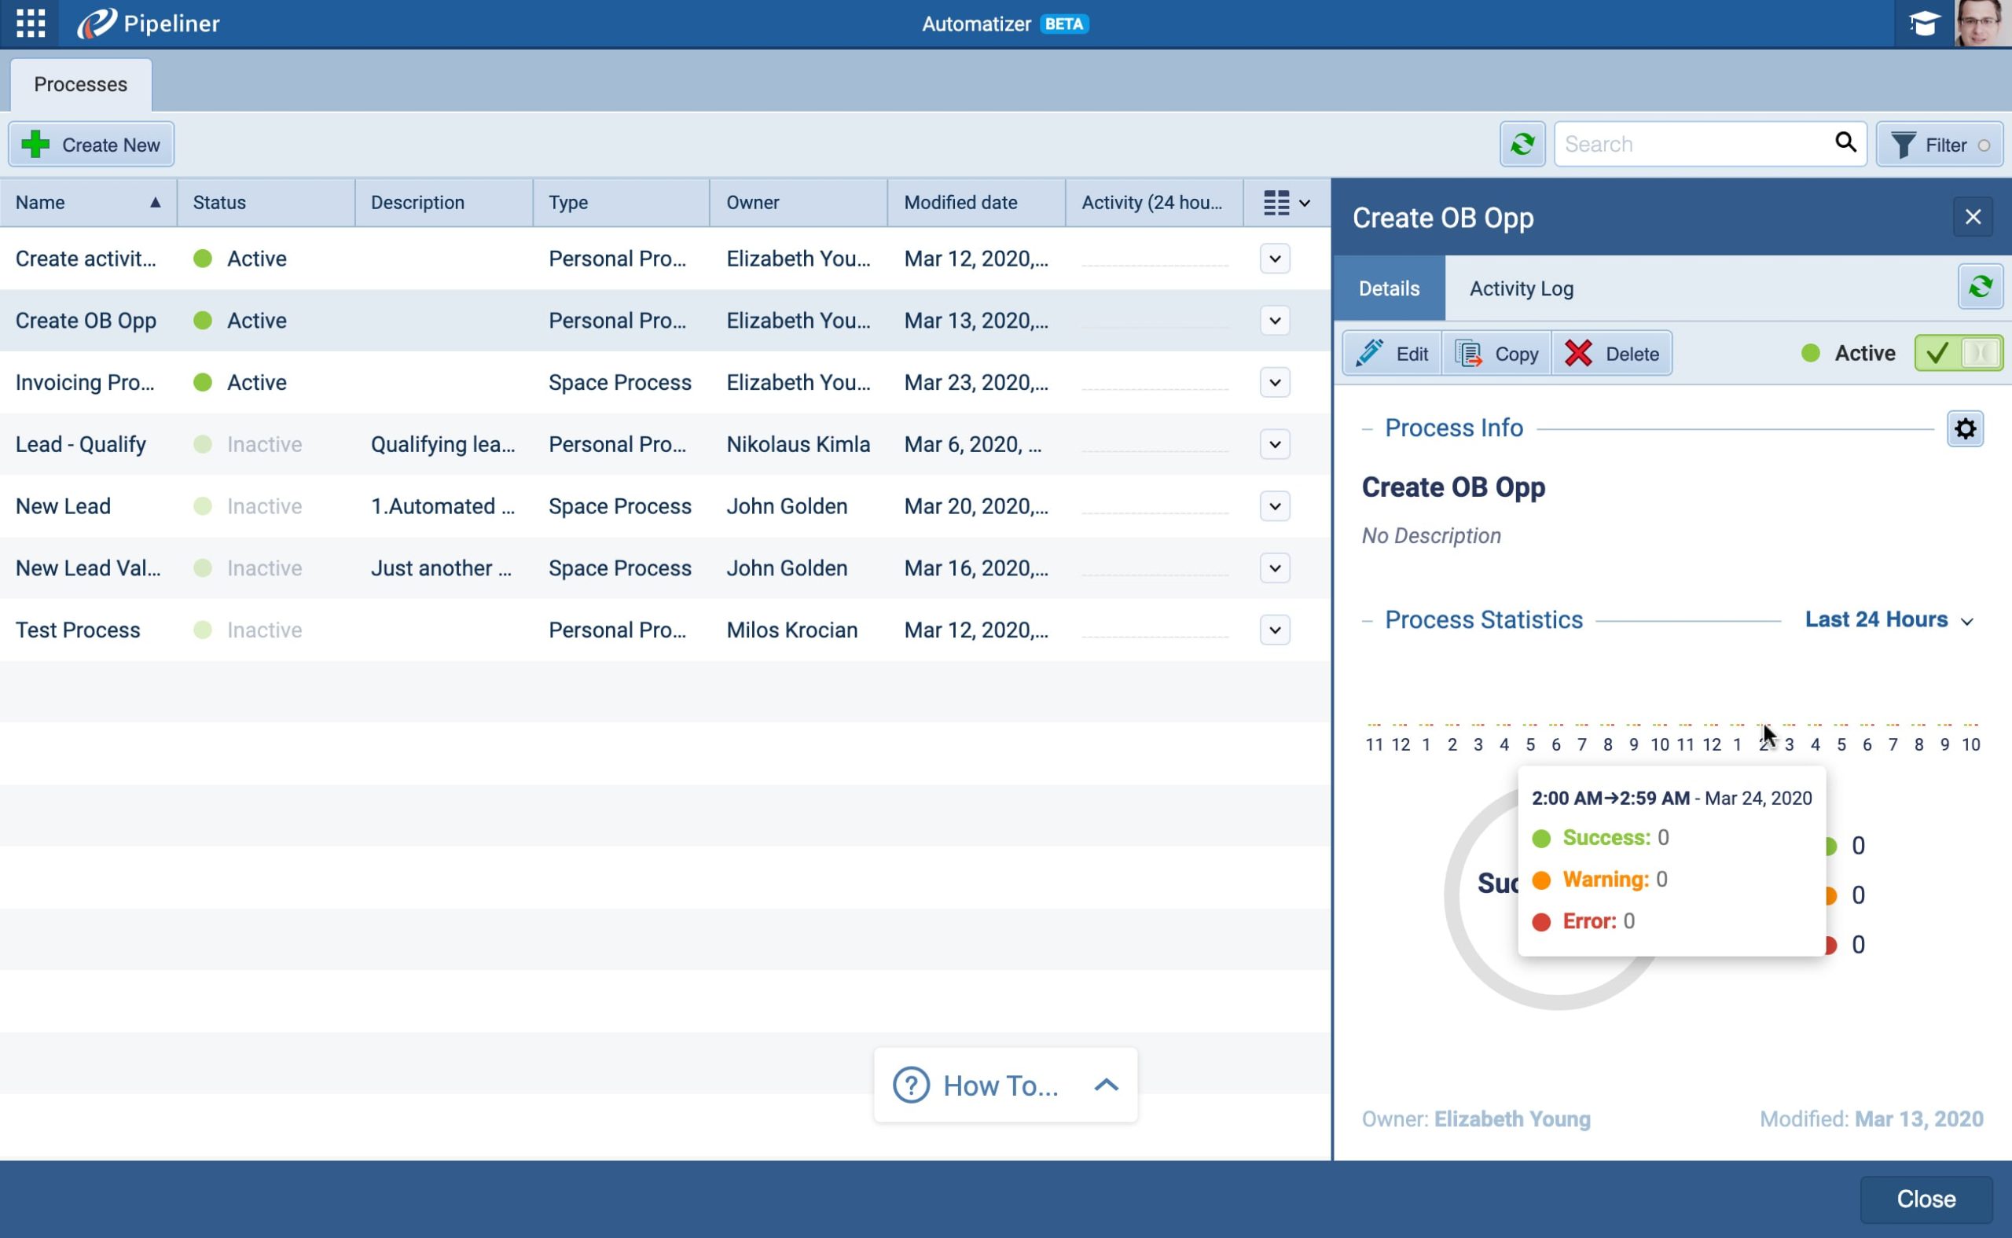Open the user profile avatar
Screen dimensions: 2012x1238
point(1981,24)
